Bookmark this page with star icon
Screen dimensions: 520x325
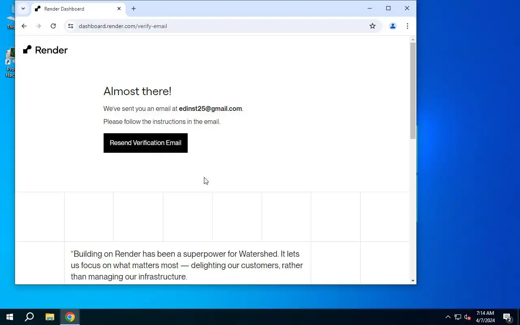tap(373, 26)
